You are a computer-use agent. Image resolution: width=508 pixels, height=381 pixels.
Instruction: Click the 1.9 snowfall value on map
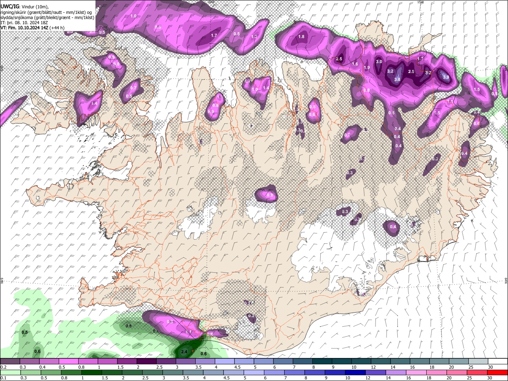tap(367, 68)
